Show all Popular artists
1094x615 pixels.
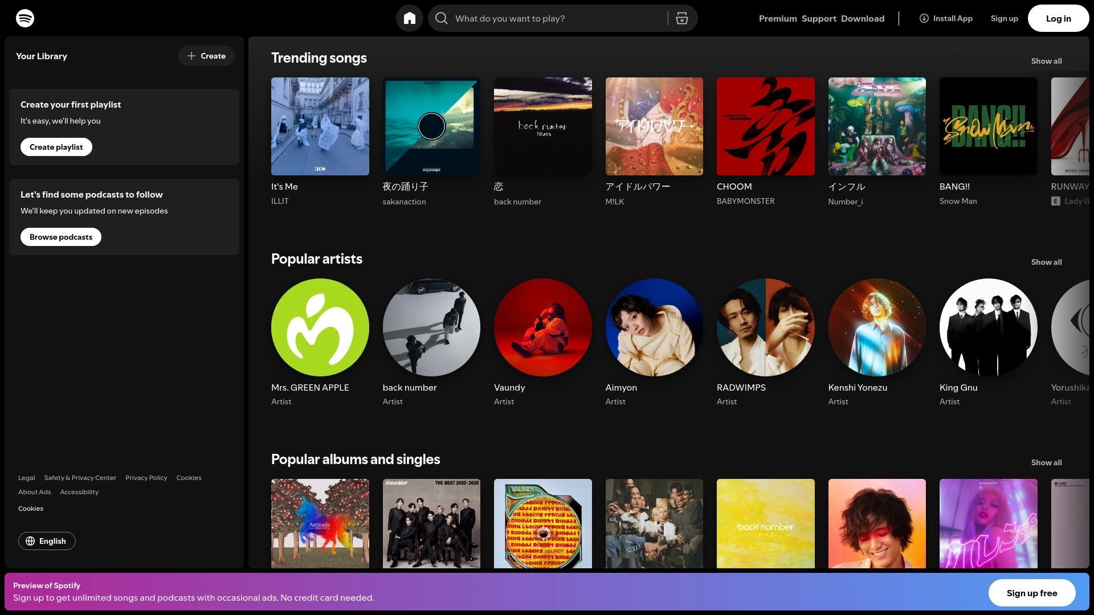pos(1046,262)
